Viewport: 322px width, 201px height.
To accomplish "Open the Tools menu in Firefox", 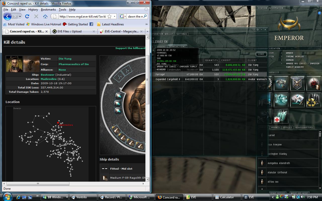I will tap(62, 10).
